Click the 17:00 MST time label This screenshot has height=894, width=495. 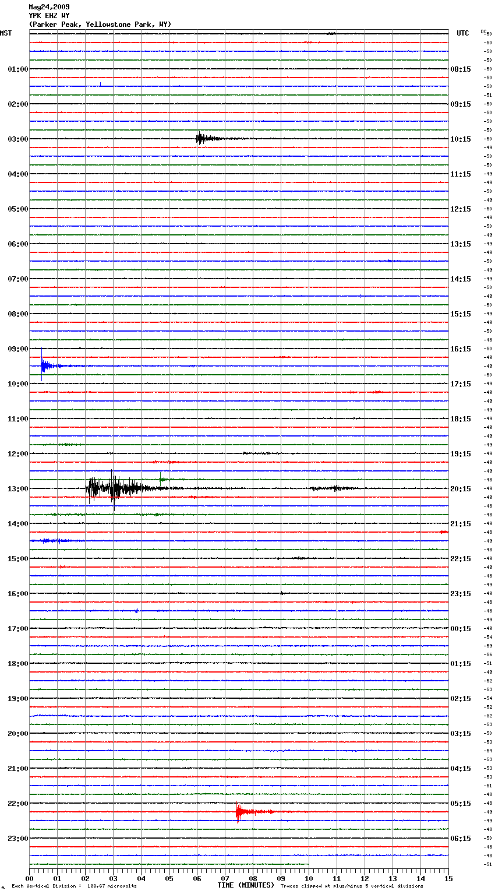18,629
